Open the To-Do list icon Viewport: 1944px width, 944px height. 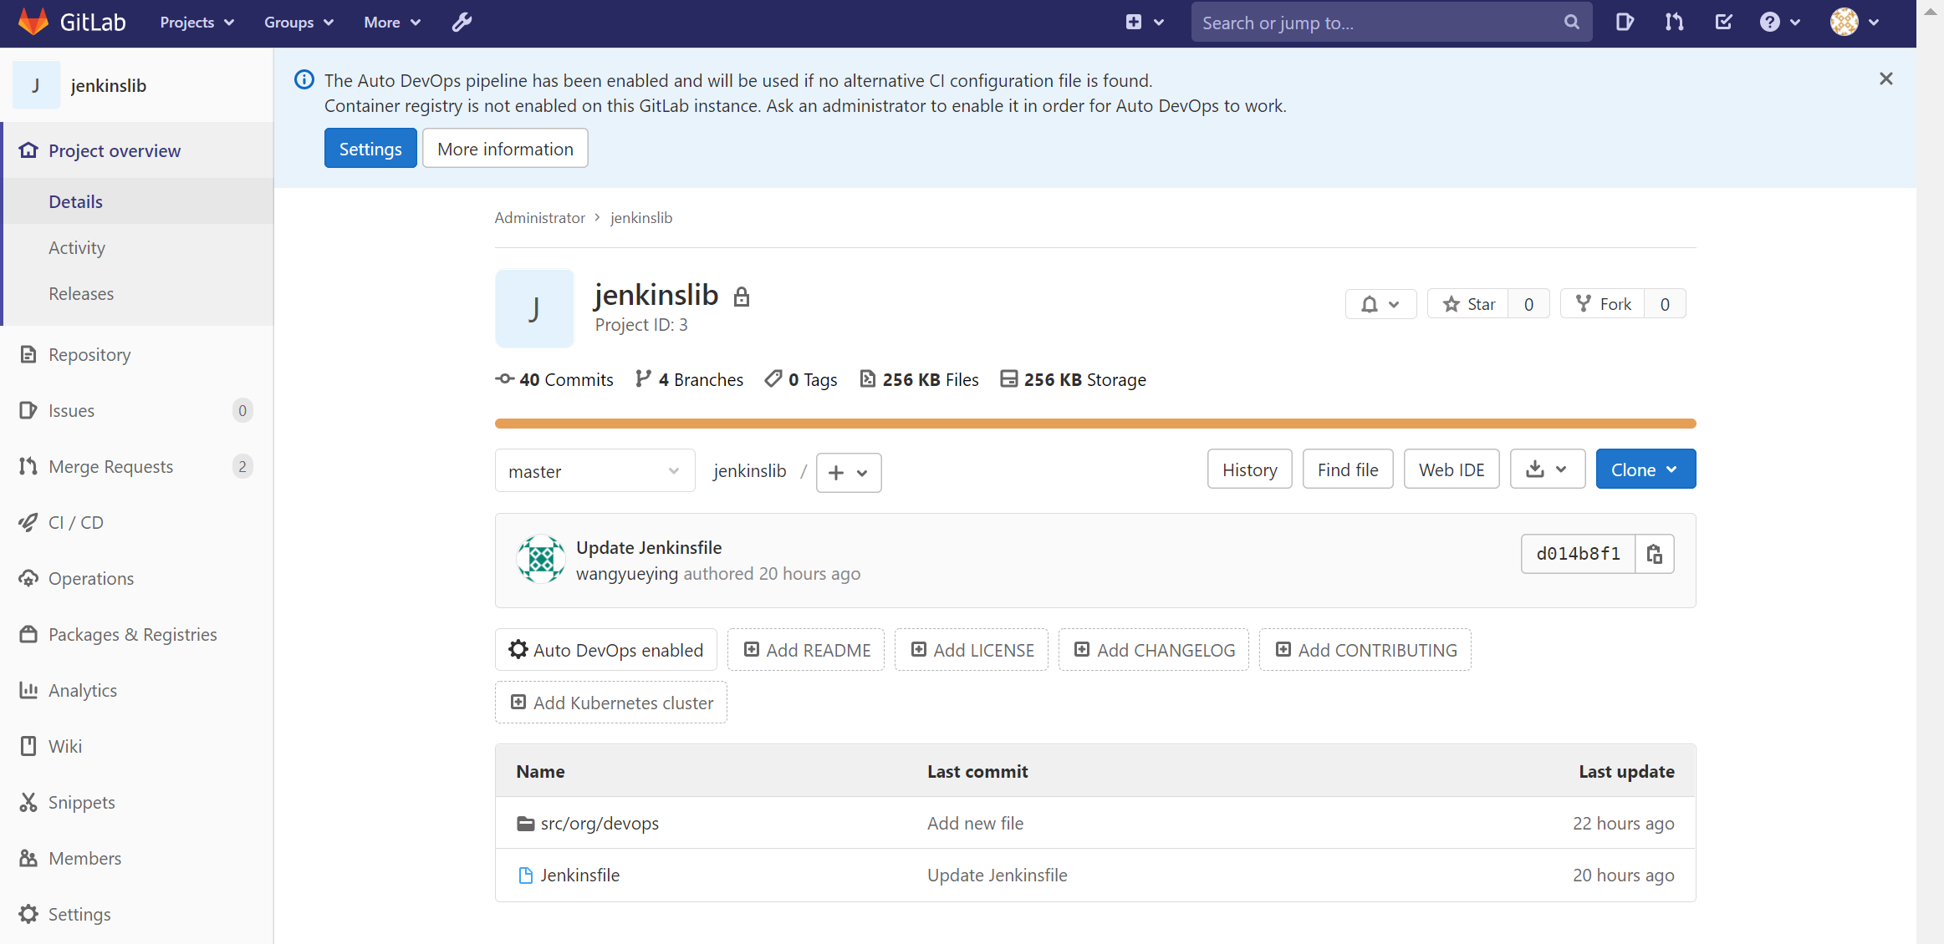coord(1723,23)
